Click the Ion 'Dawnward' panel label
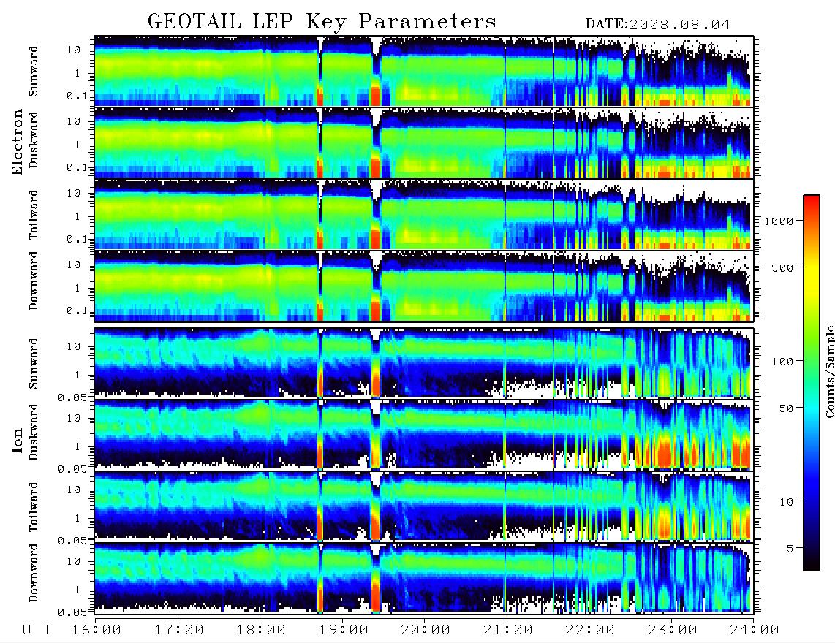Image resolution: width=835 pixels, height=643 pixels. pyautogui.click(x=34, y=573)
